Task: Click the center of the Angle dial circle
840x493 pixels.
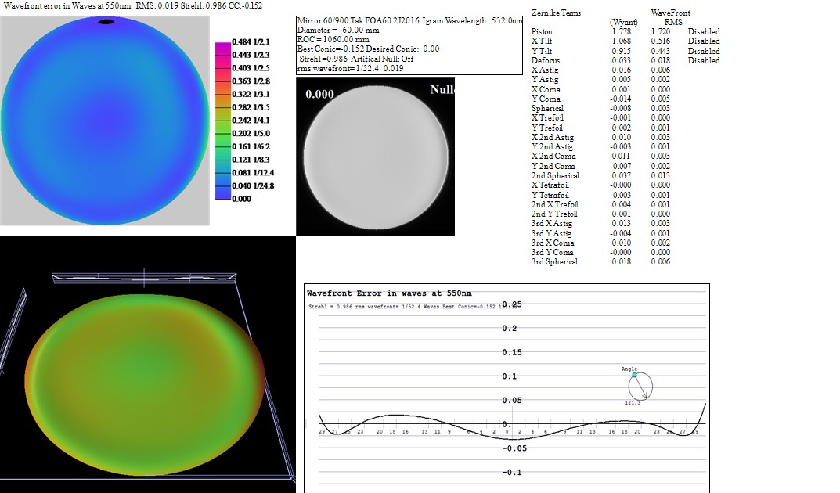Action: point(640,386)
